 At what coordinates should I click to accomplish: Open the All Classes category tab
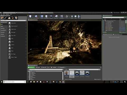pos(4,36)
